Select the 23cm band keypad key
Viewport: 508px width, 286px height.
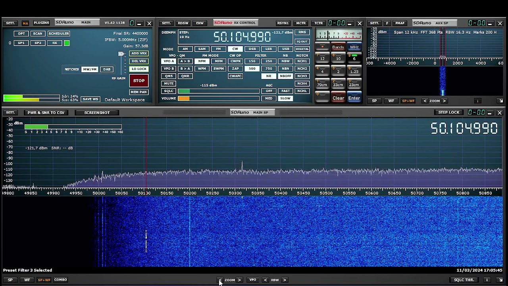[x=354, y=84]
